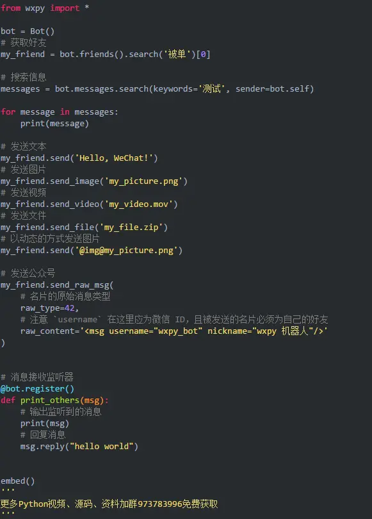Click the 'my_friend.send_raw_msg(' line
Viewport: 372px width, 519px height.
point(57,285)
